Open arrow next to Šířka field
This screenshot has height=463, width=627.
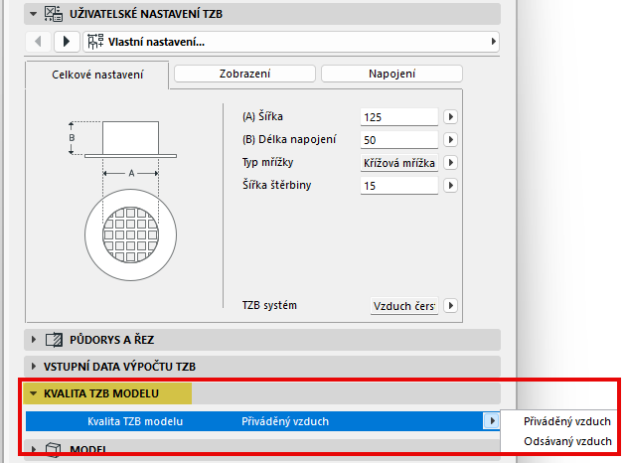coord(451,117)
